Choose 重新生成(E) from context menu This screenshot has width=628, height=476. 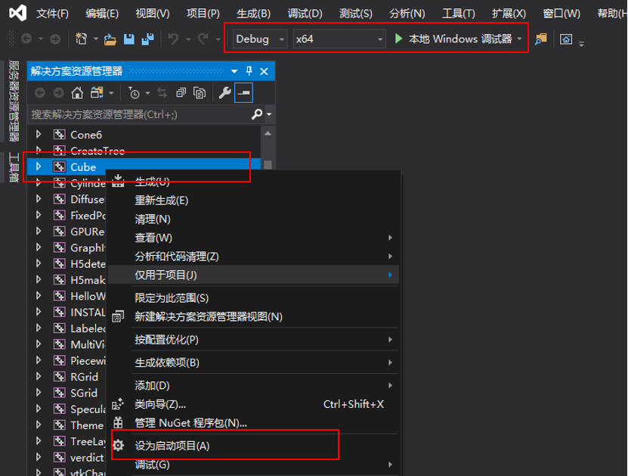click(x=253, y=201)
